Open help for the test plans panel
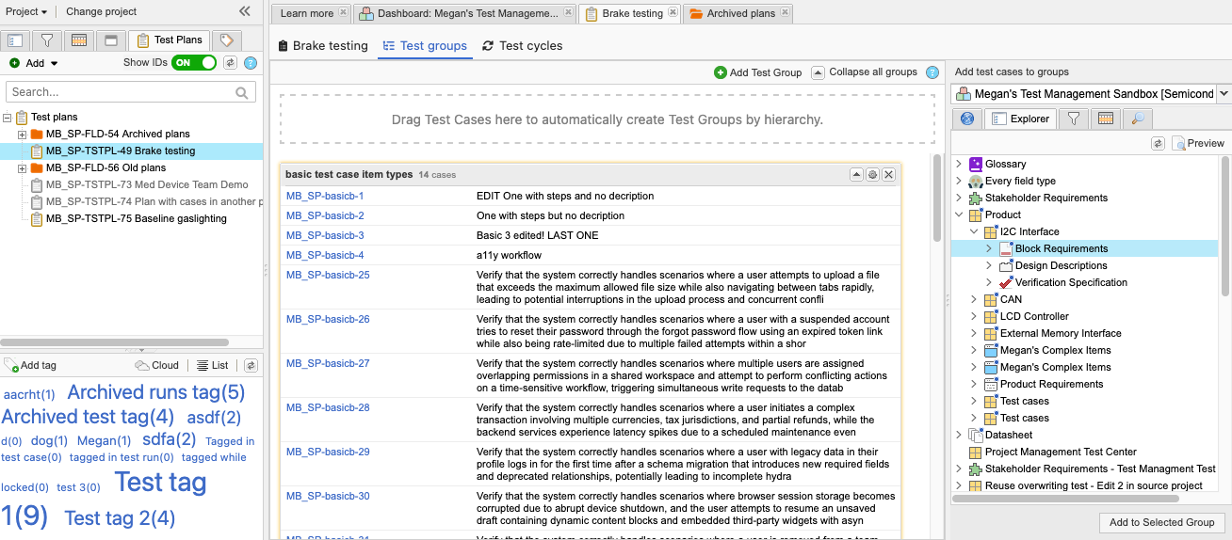The height and width of the screenshot is (540, 1232). pyautogui.click(x=251, y=63)
